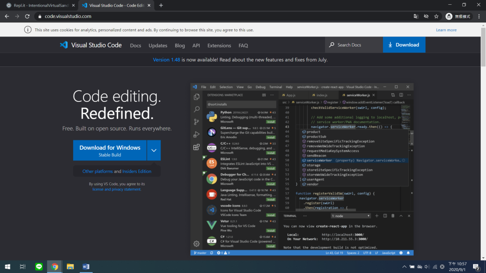Image resolution: width=486 pixels, height=273 pixels.
Task: Click the Vetur extension icon
Action: [x=212, y=225]
